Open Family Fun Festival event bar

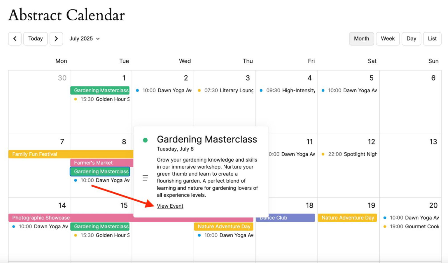(71, 154)
